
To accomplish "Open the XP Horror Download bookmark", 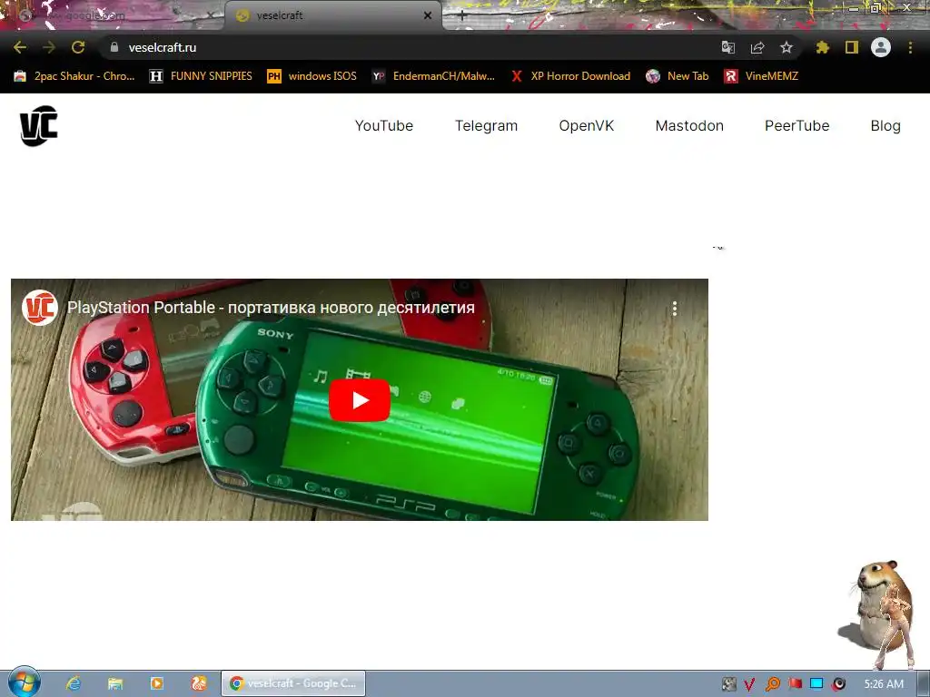I will [x=570, y=76].
